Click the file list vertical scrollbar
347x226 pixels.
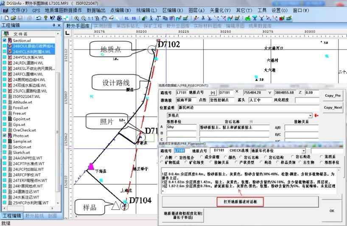pos(58,133)
